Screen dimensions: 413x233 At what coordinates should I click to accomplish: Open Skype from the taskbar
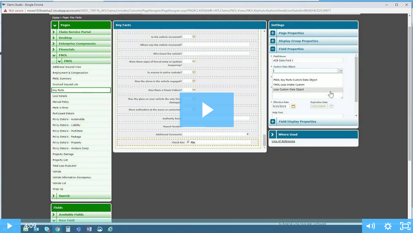pos(47,229)
